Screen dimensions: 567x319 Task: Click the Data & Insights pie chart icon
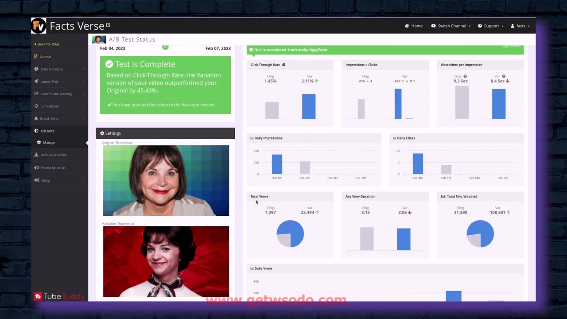pos(36,69)
